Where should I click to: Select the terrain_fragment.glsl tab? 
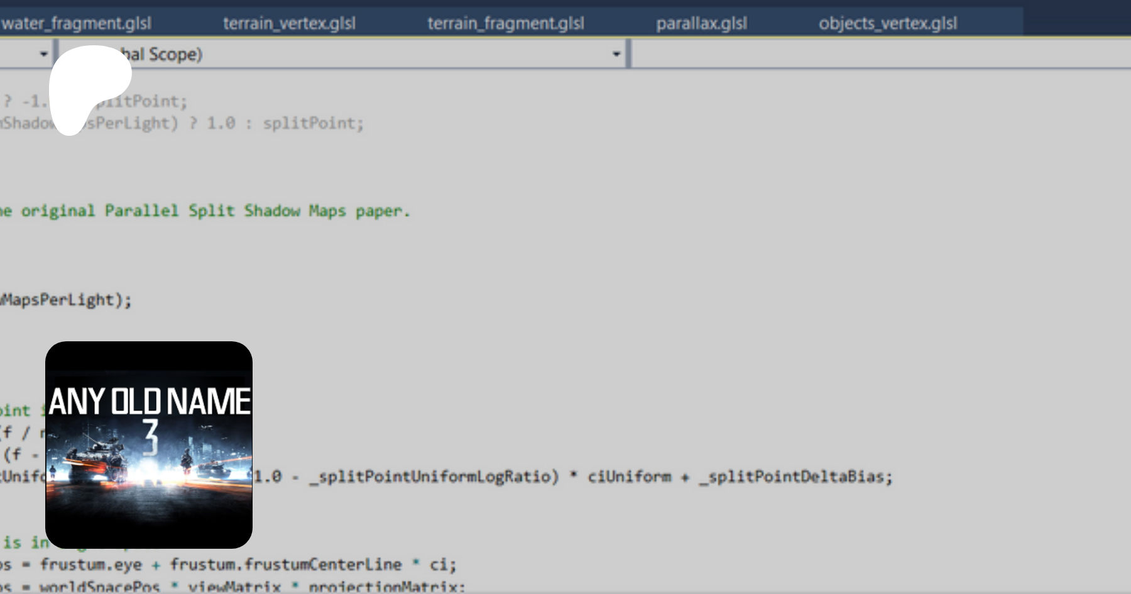(x=506, y=24)
